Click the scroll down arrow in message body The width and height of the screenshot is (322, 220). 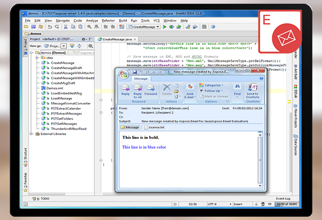260,186
